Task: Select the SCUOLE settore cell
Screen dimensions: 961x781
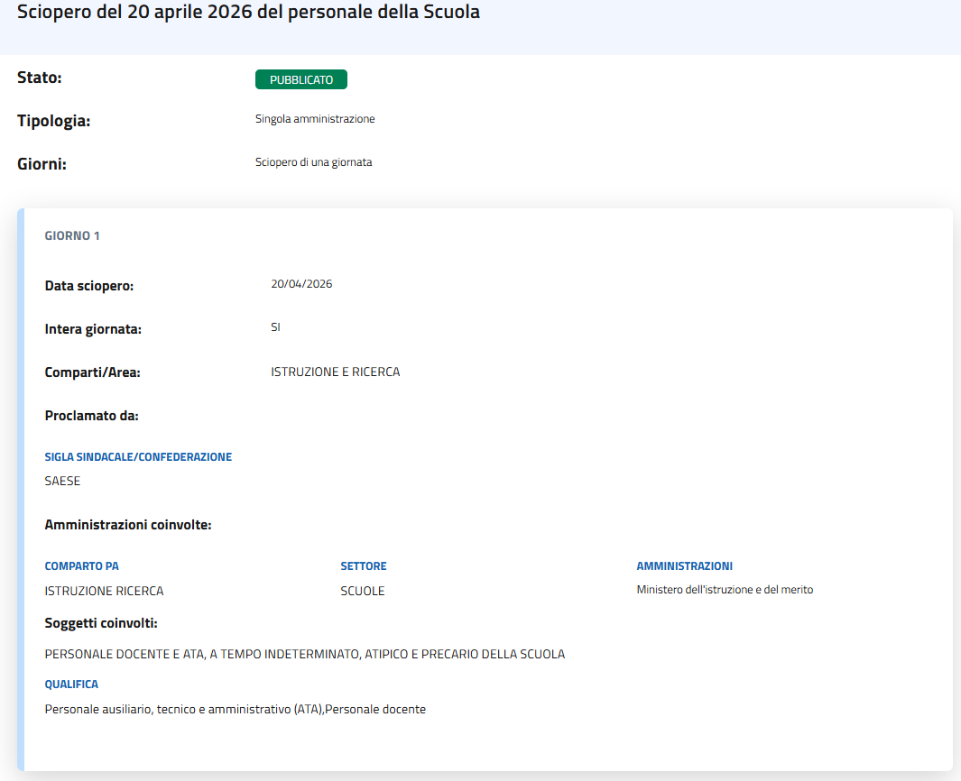Action: tap(363, 591)
